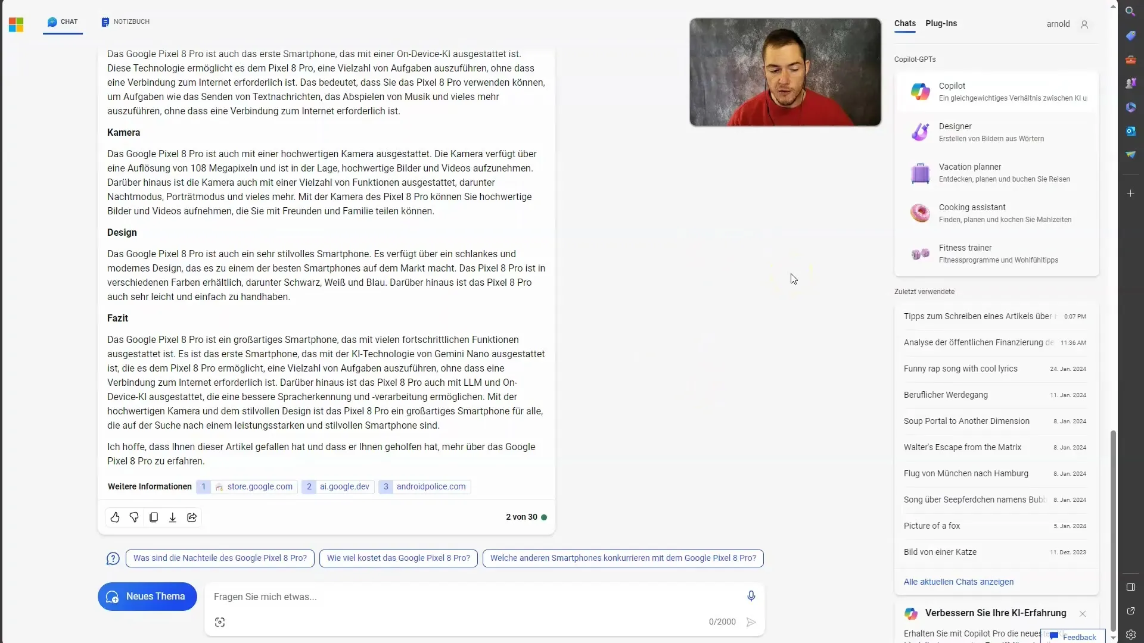1144x643 pixels.
Task: Click the Notizbuch tab
Action: [125, 21]
